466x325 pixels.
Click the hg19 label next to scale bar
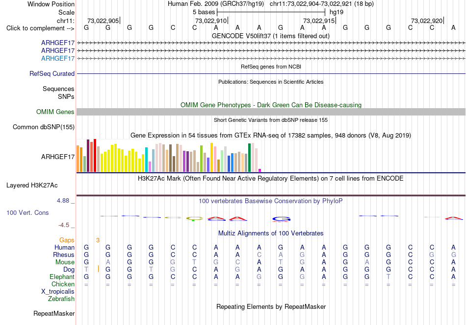click(337, 12)
